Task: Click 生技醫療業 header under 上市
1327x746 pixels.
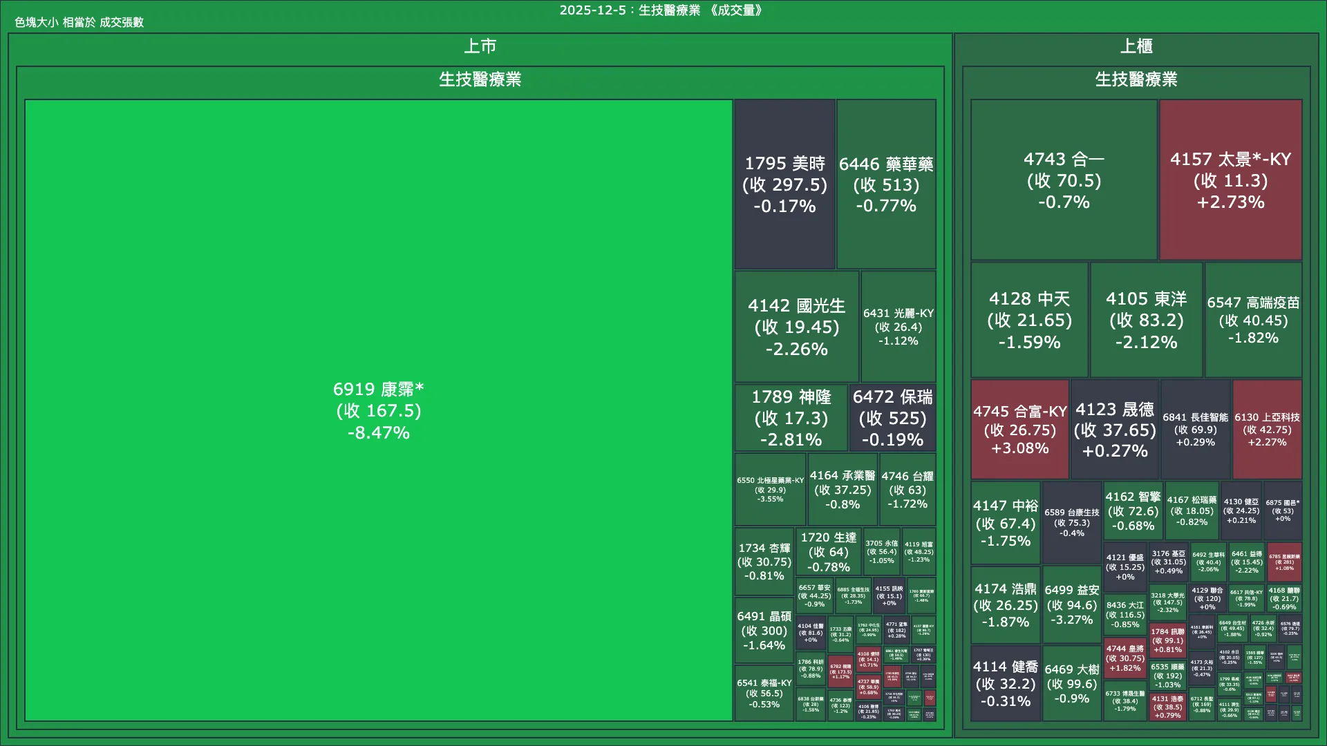Action: 480,79
